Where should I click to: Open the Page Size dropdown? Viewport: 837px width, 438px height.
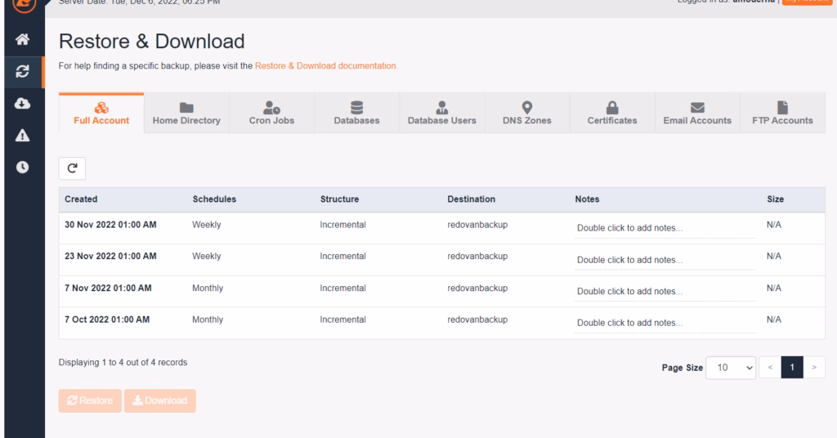pyautogui.click(x=731, y=368)
